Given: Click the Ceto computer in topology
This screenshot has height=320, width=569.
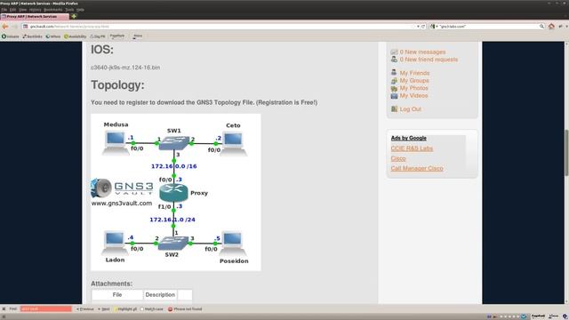Looking at the screenshot, I should [233, 144].
